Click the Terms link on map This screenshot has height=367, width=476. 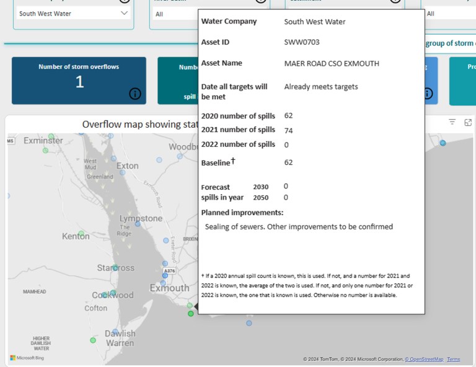pos(454,360)
